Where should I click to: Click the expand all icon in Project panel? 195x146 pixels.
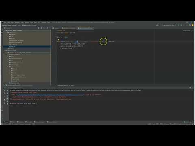(41, 28)
